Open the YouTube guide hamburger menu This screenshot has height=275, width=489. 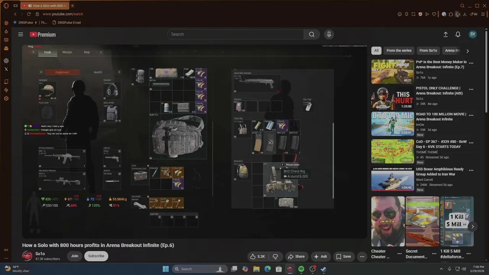(21, 34)
